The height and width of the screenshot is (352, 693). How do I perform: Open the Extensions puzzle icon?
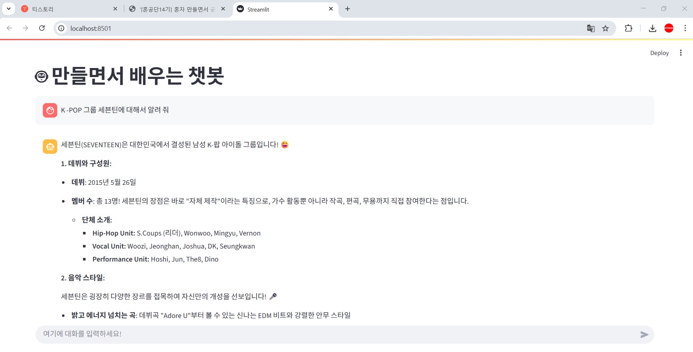tap(628, 28)
